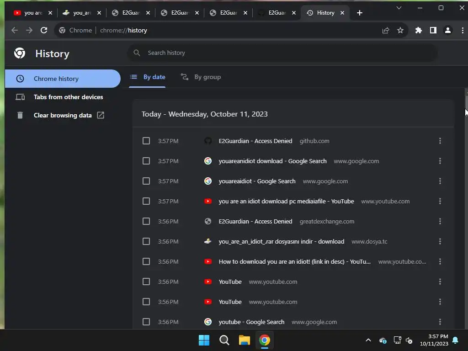The width and height of the screenshot is (468, 351).
Task: Open actions menu for 'youareanidiot download' entry
Action: 440,161
